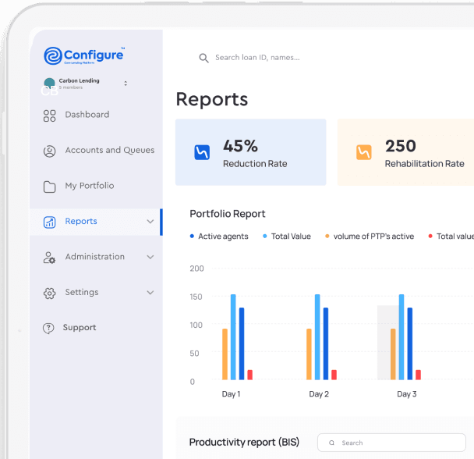The width and height of the screenshot is (474, 459).
Task: Open the Carbon Lending workspace switcher arrows
Action: tap(126, 84)
